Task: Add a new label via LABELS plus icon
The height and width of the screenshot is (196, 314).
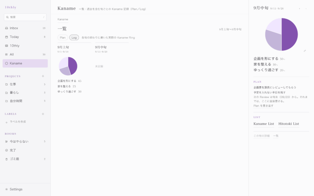Action: [x=43, y=114]
